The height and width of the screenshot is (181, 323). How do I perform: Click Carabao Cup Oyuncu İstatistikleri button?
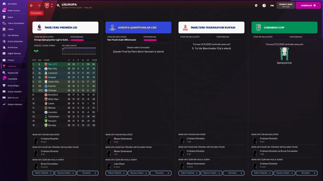coord(284,173)
